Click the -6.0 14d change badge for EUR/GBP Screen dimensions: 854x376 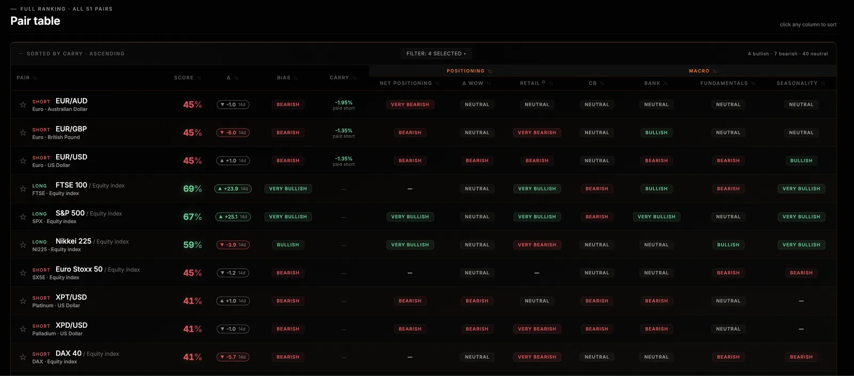point(233,133)
